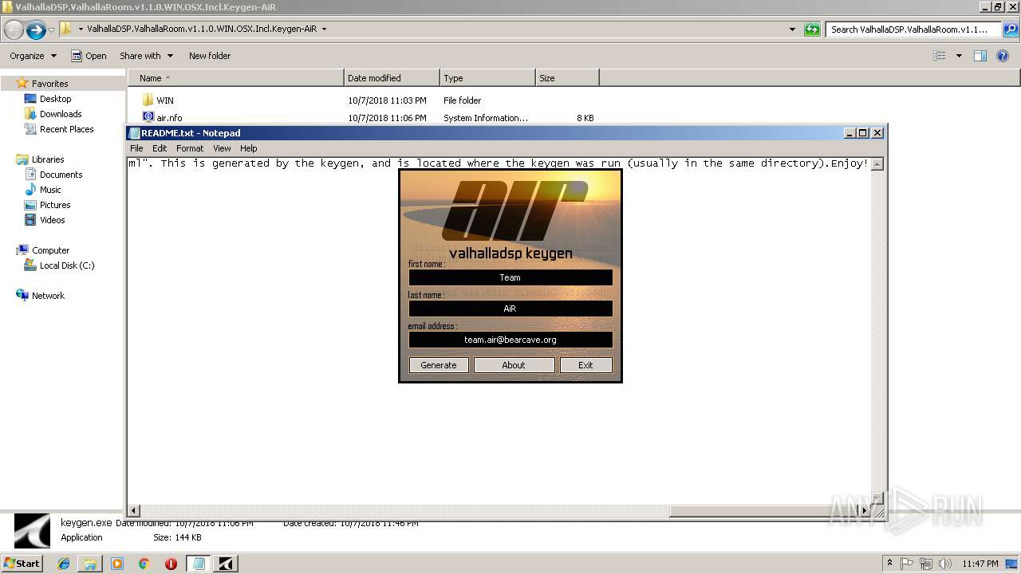
Task: Click the folder path text in address bar
Action: tap(202, 29)
